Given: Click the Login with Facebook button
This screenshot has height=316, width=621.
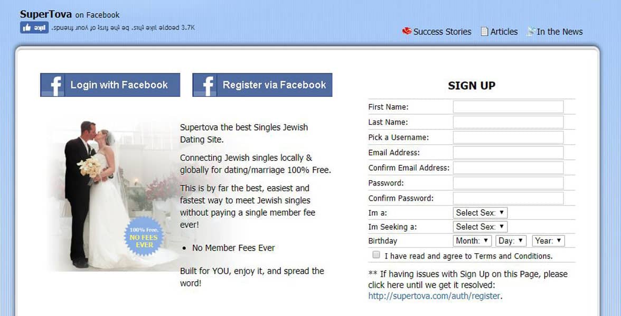Looking at the screenshot, I should [x=110, y=85].
